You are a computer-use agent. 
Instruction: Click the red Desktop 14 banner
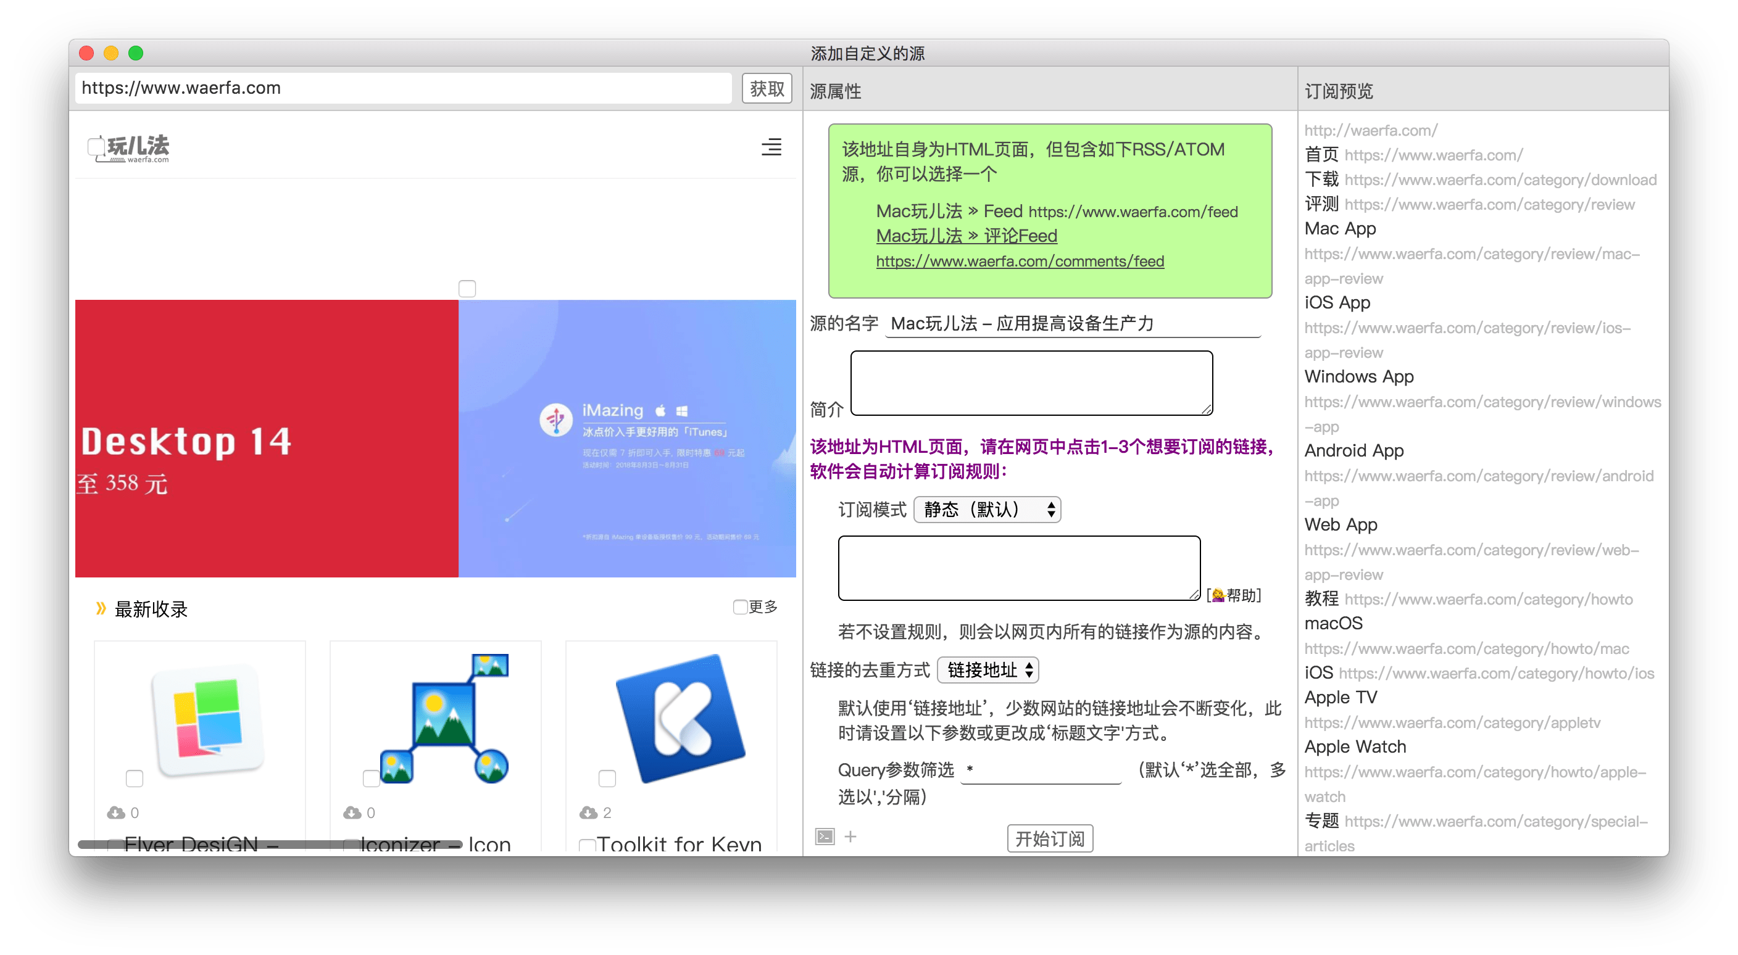[x=267, y=439]
